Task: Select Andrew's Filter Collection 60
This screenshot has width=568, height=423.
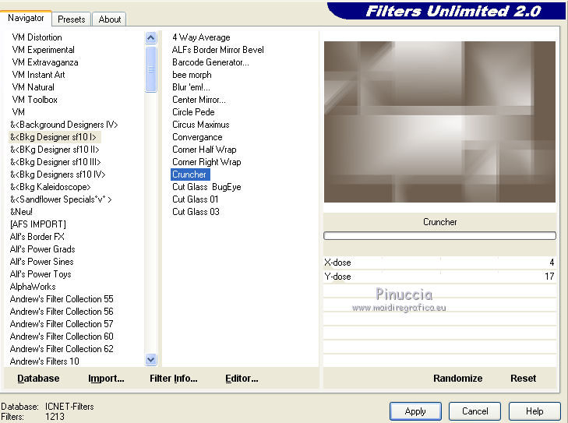Action: pos(62,337)
